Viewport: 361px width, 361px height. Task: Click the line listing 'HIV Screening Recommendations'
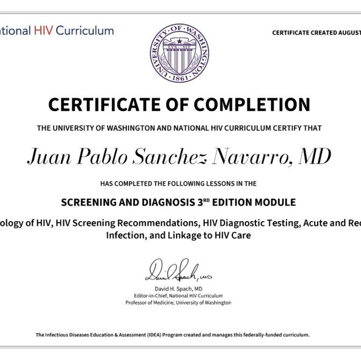click(180, 223)
